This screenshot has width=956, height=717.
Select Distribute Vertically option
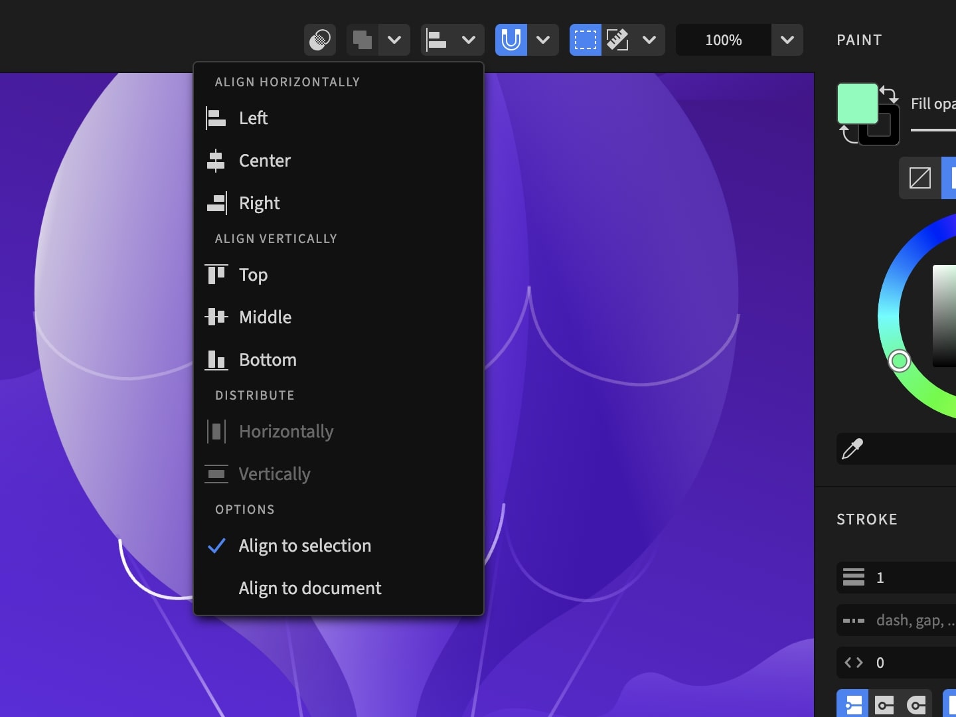[x=339, y=474]
